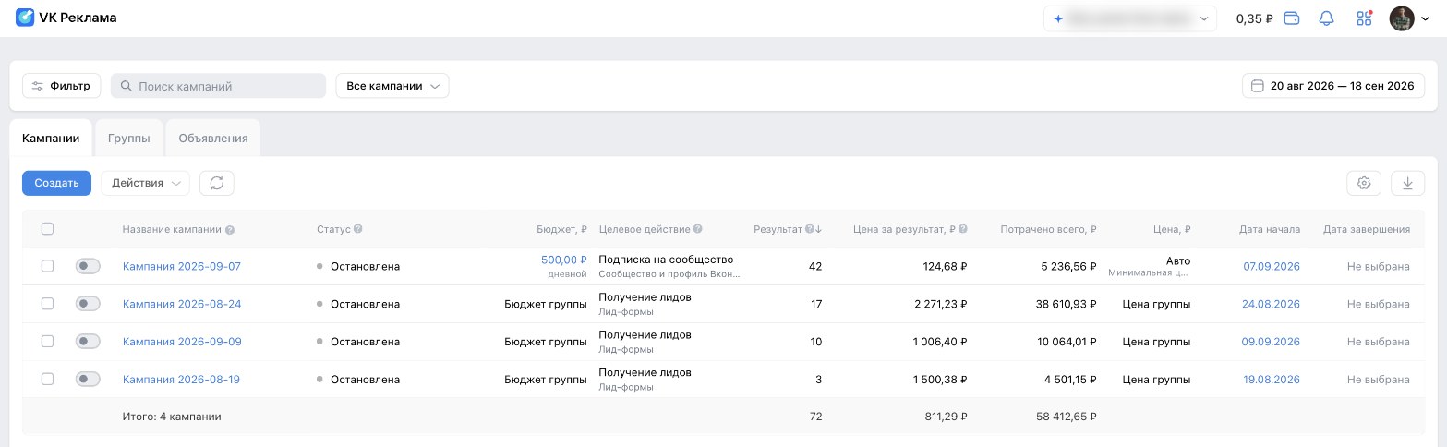
Task: Click start date 19.08.2026
Action: [1272, 380]
